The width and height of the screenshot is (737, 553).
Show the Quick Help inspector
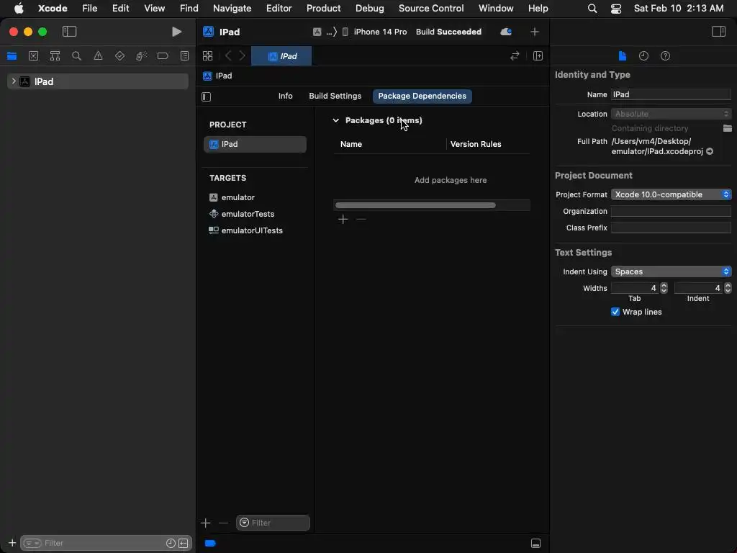click(665, 56)
